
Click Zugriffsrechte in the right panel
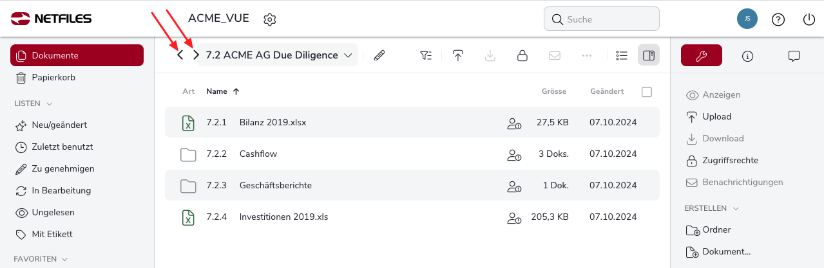coord(730,160)
